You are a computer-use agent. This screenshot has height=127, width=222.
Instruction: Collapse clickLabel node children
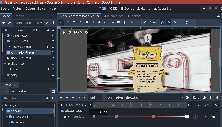pos(5,64)
